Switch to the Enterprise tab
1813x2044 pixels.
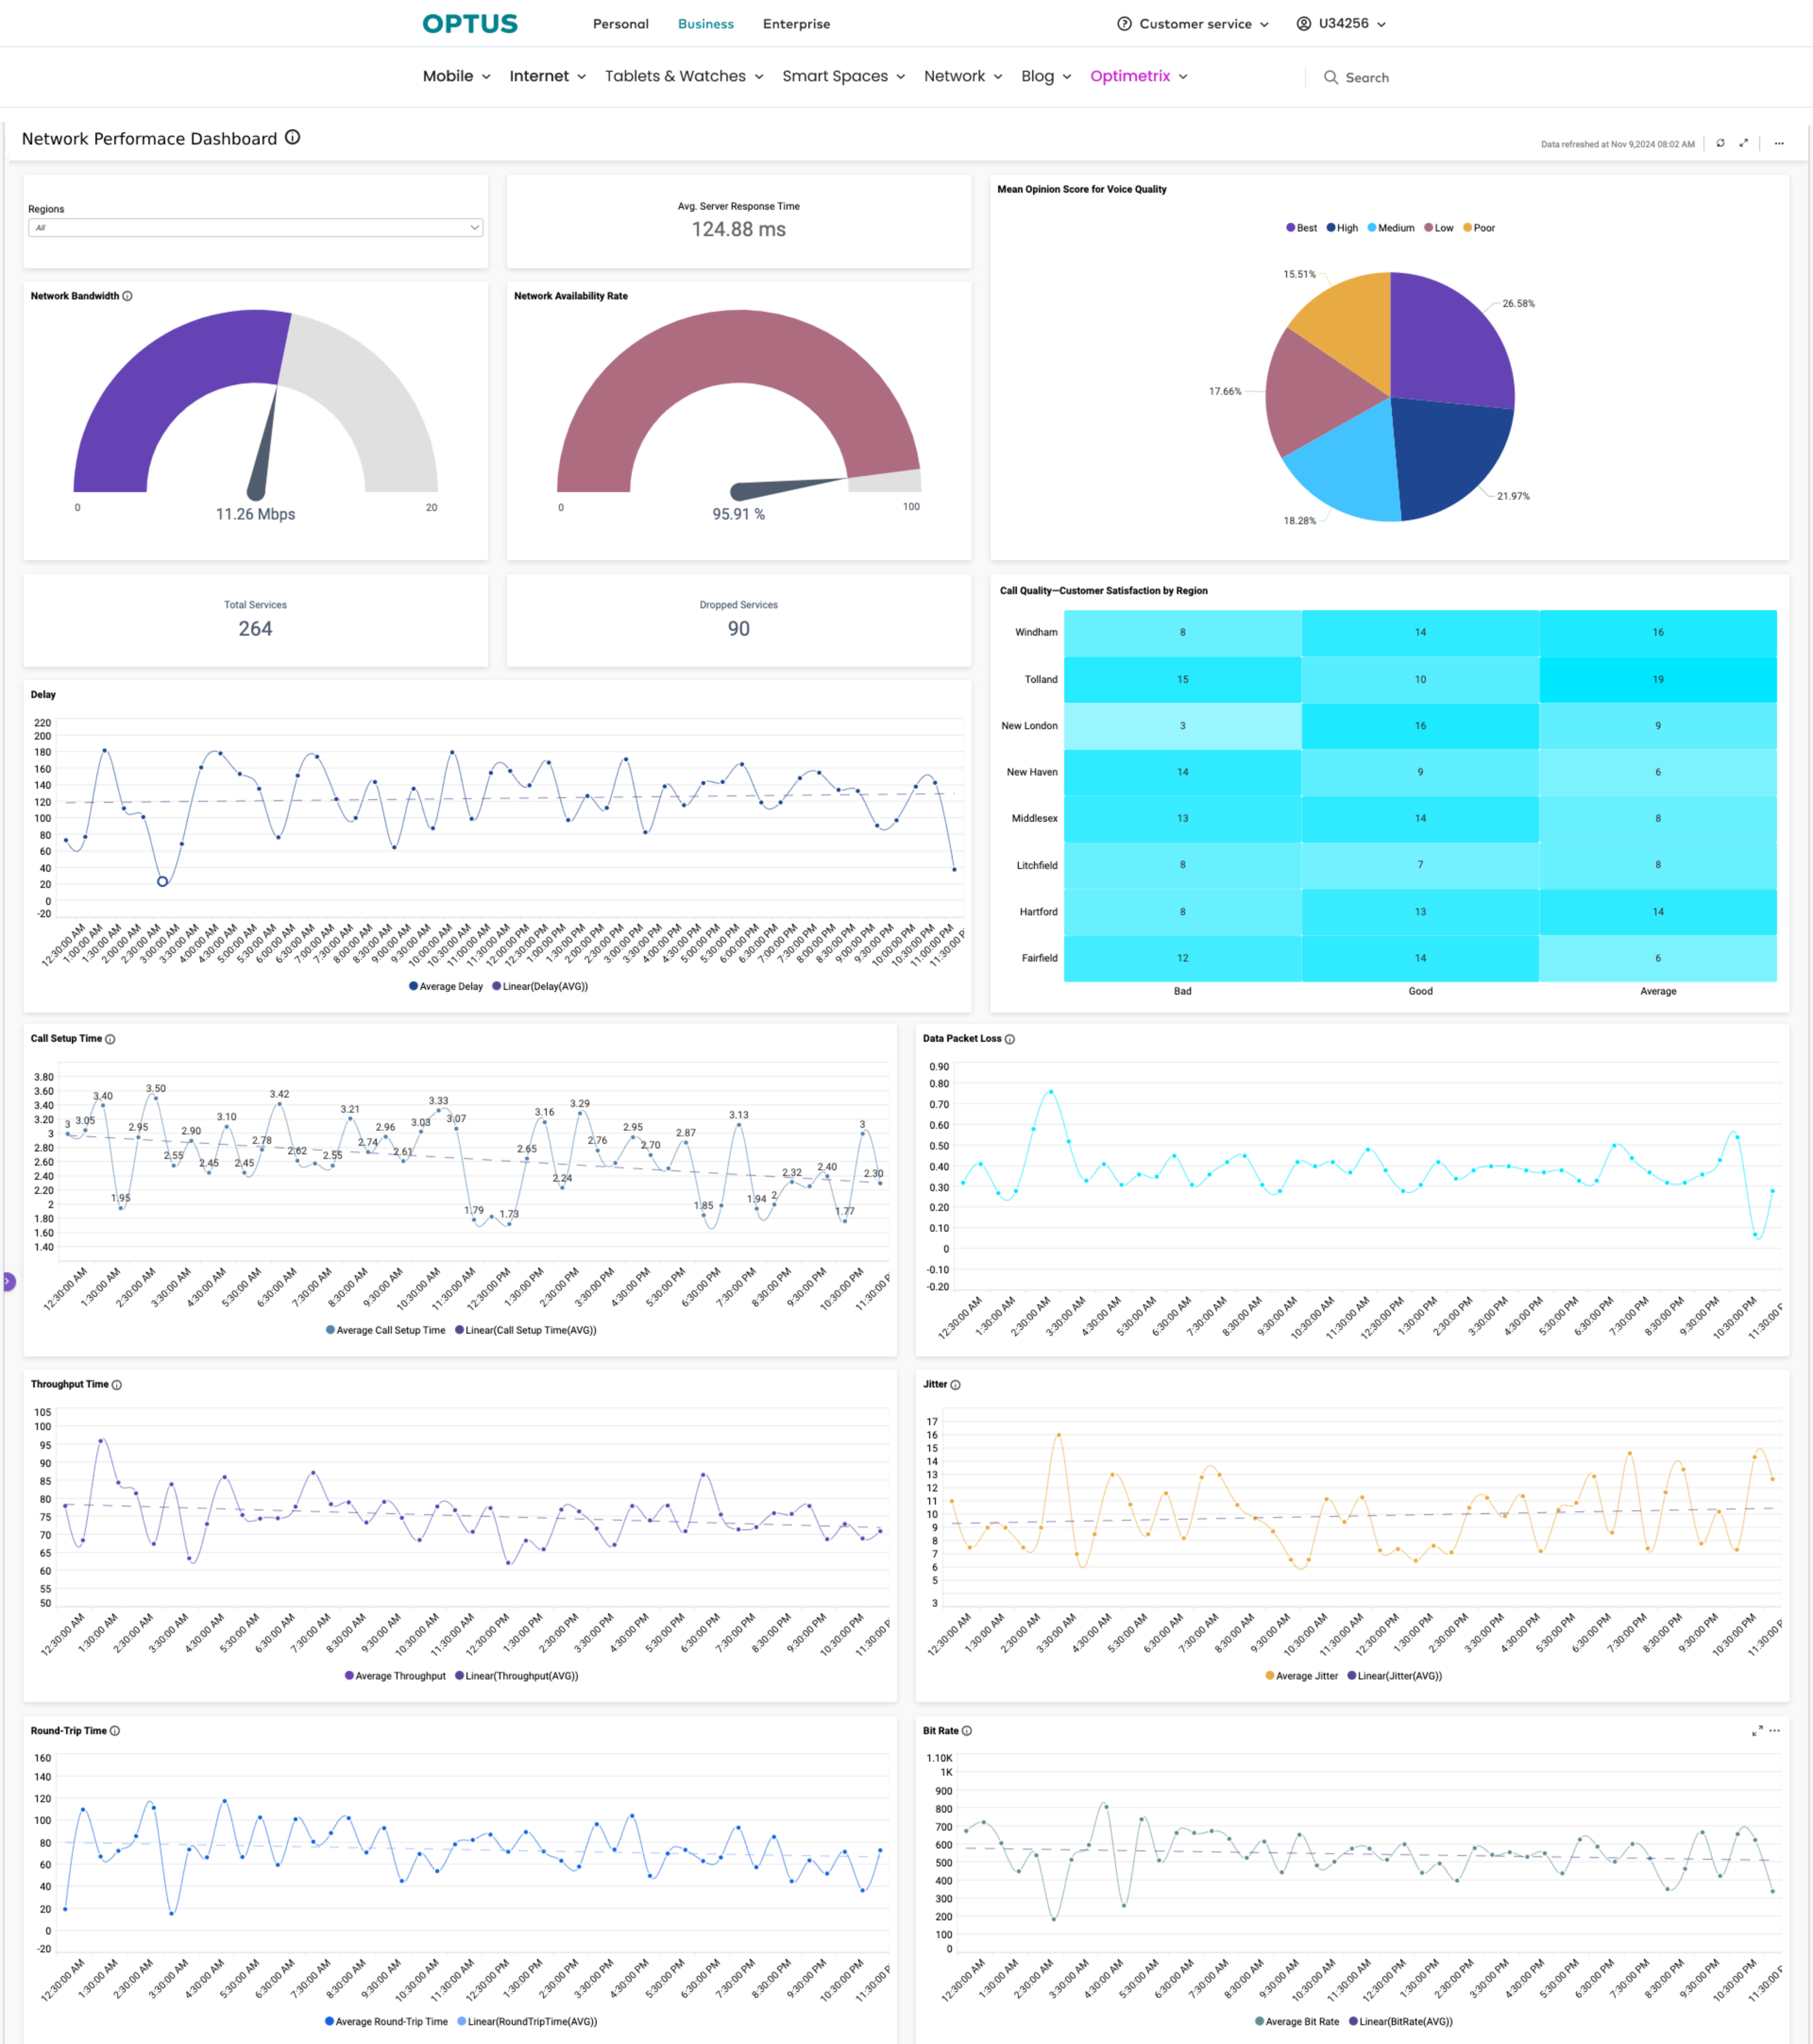pyautogui.click(x=796, y=24)
